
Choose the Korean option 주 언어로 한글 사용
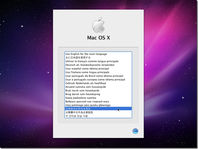pyautogui.click(x=98, y=116)
